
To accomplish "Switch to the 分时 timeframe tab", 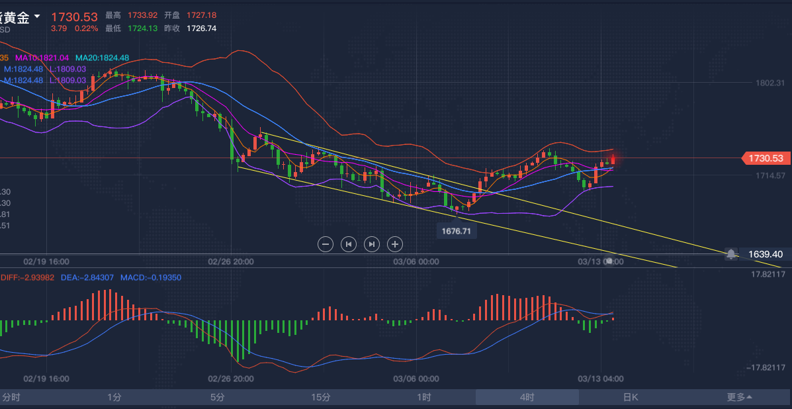I will pyautogui.click(x=11, y=397).
